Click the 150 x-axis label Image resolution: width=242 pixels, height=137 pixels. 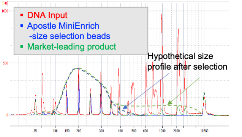[x=67, y=131]
